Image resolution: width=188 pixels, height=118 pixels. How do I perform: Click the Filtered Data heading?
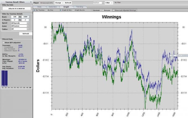click(x=7, y=39)
